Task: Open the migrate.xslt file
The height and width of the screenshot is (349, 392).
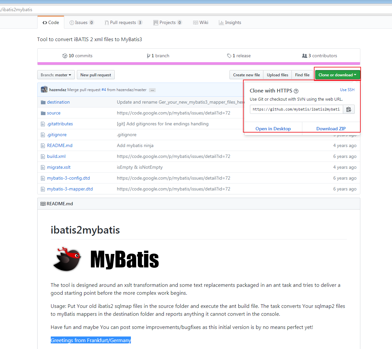Action: (x=59, y=167)
